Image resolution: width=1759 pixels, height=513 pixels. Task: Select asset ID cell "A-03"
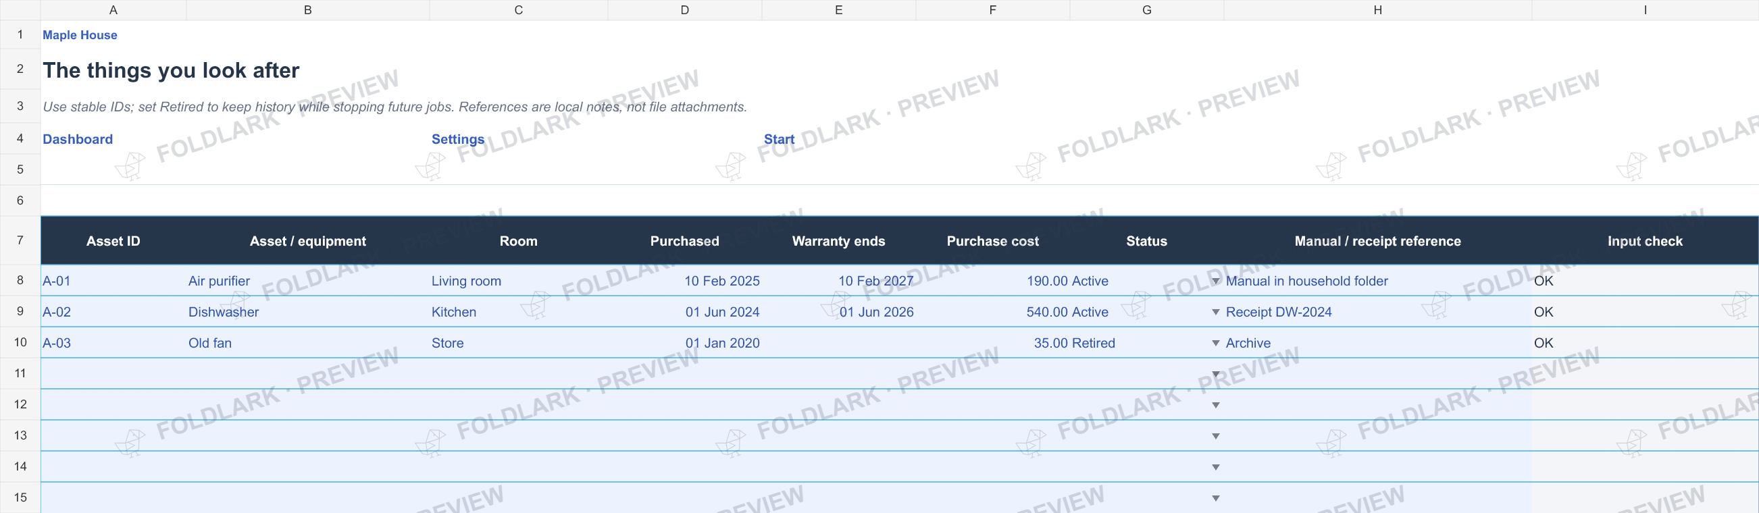click(x=113, y=343)
